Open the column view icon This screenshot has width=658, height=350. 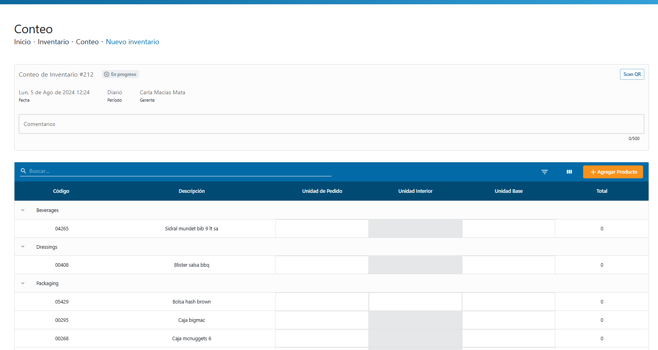(569, 172)
